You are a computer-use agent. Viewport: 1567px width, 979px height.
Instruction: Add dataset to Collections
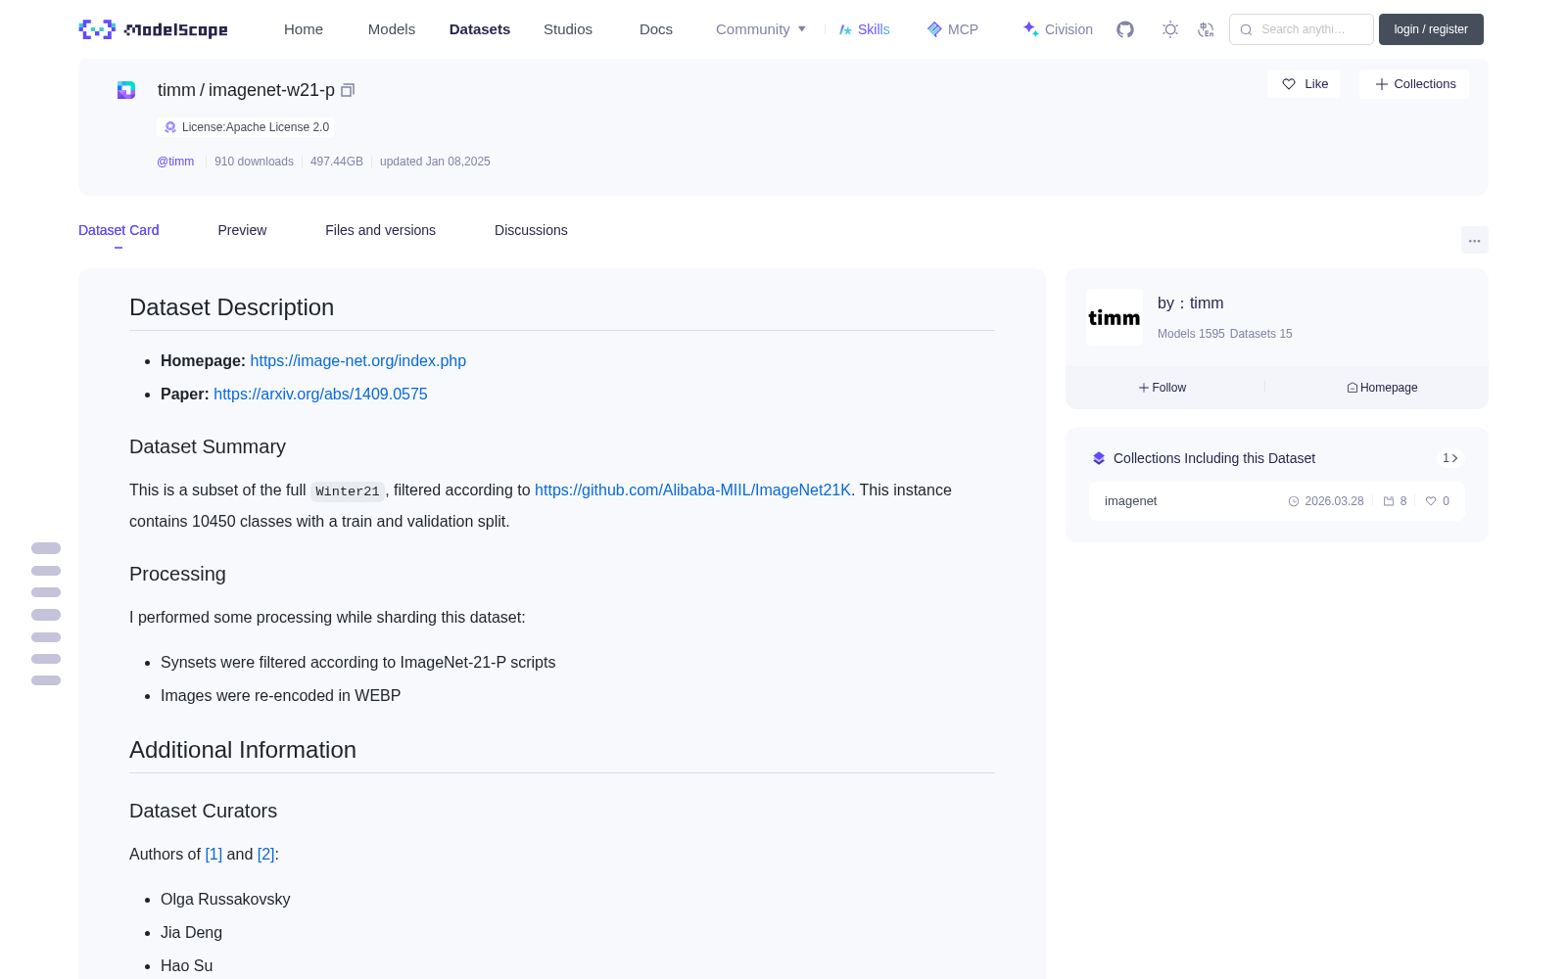click(x=1414, y=84)
